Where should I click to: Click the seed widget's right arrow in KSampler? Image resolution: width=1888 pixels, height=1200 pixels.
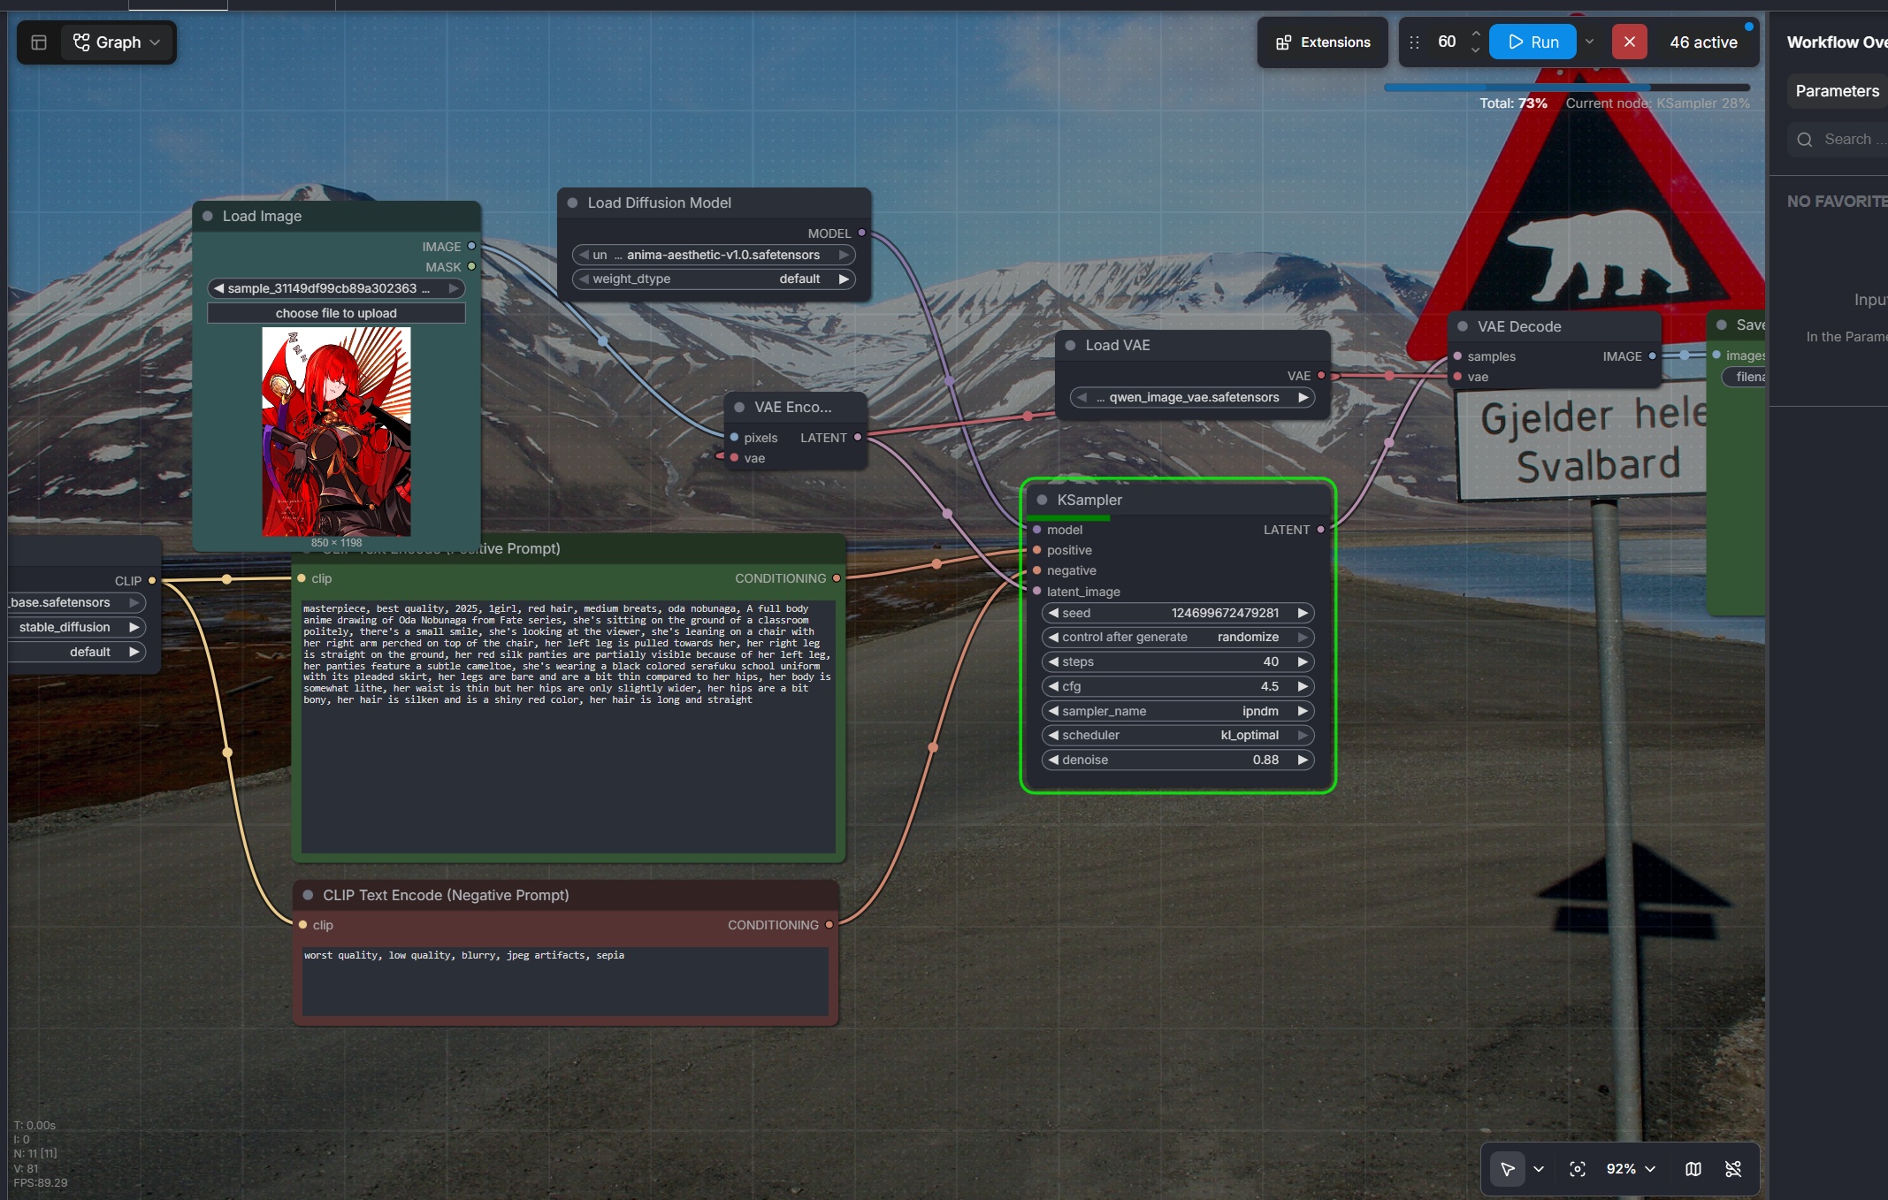tap(1303, 613)
